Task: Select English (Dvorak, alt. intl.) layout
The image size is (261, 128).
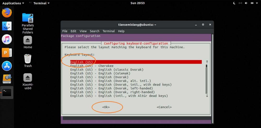Action: pos(110,81)
